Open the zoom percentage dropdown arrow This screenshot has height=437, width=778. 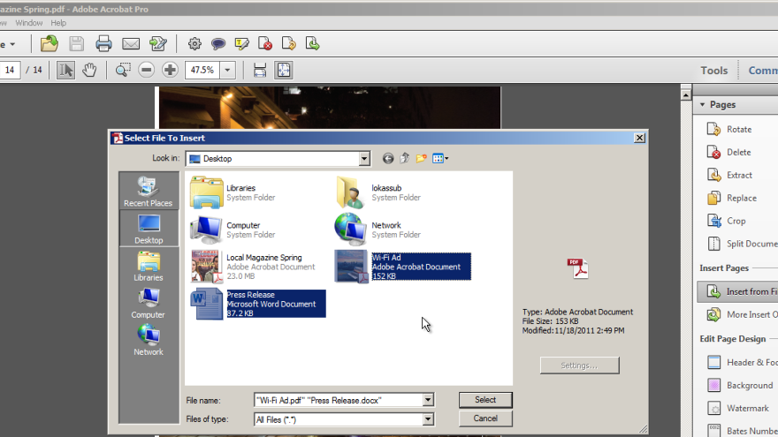[x=227, y=70]
